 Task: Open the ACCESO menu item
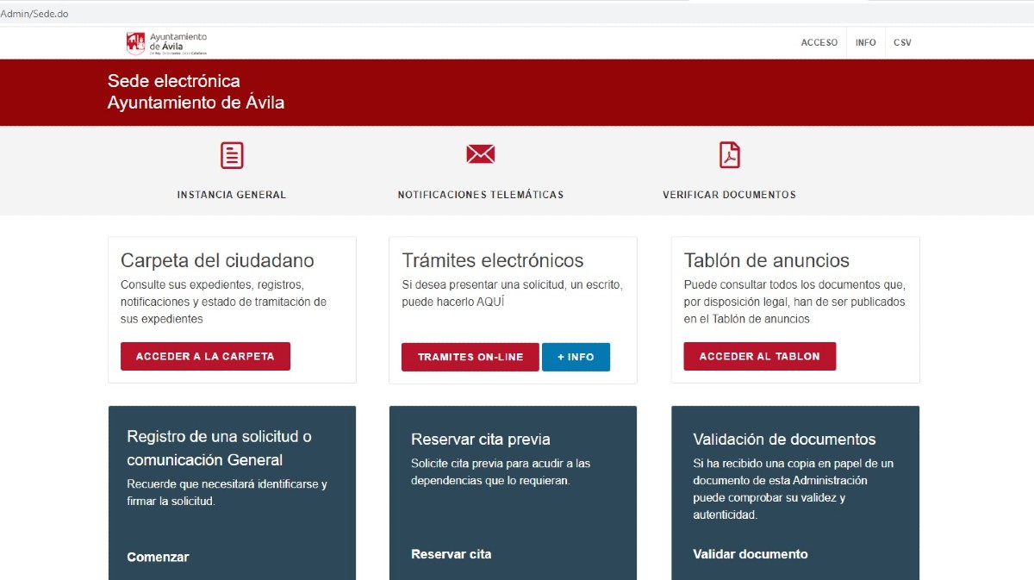pyautogui.click(x=819, y=42)
